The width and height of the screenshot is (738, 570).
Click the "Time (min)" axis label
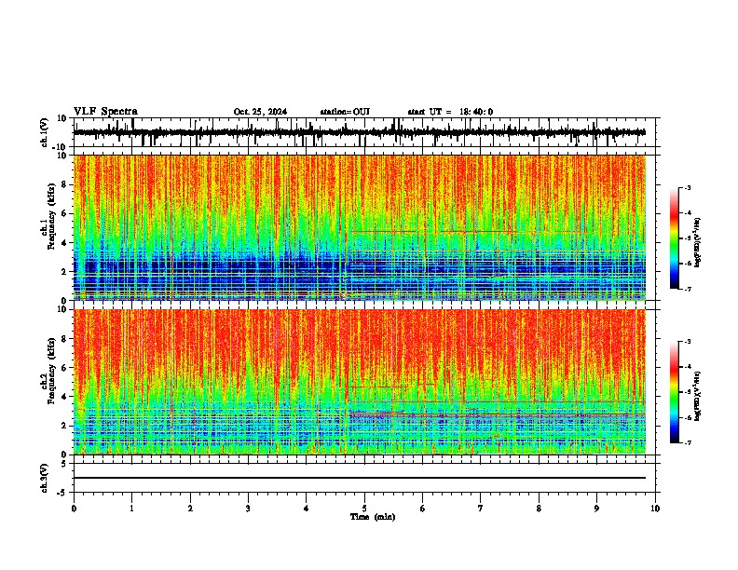tap(373, 517)
